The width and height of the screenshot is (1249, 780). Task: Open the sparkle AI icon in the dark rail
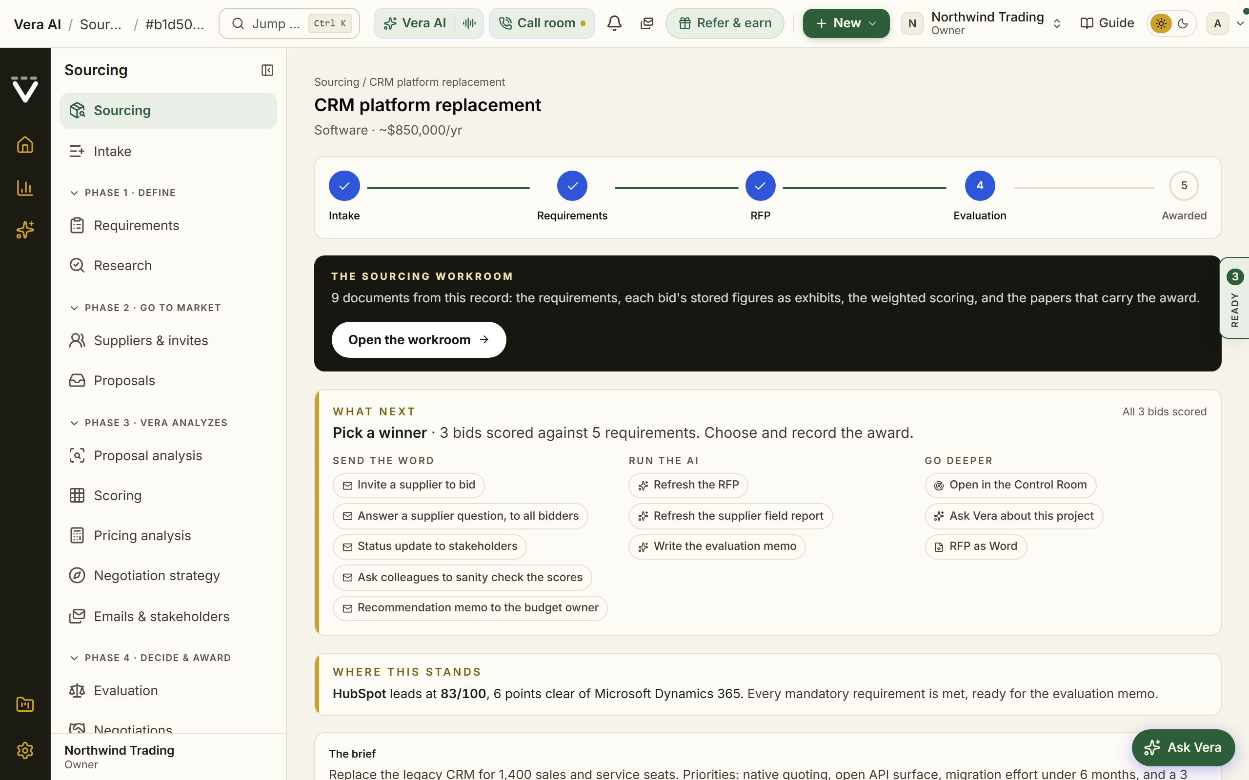25,230
